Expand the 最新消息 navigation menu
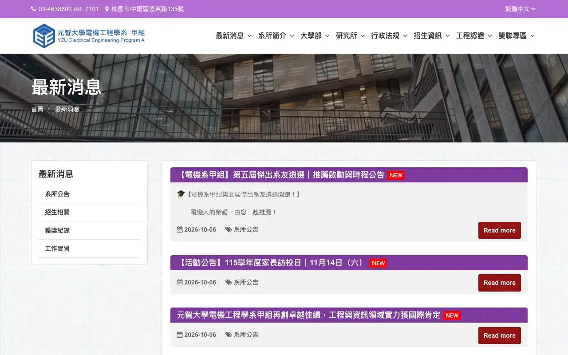Viewport: 568px width, 355px height. point(234,36)
